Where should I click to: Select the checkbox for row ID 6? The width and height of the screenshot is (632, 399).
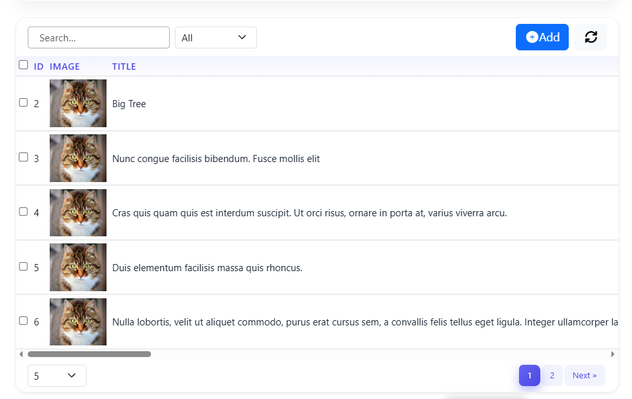click(x=24, y=321)
